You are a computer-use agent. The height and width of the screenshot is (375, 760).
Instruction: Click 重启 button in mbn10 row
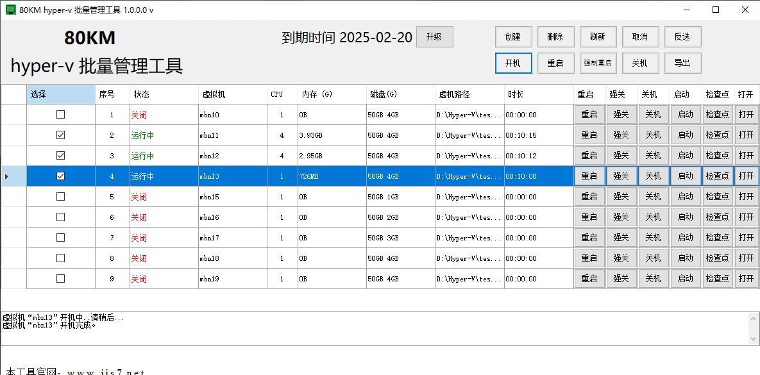[x=589, y=115]
